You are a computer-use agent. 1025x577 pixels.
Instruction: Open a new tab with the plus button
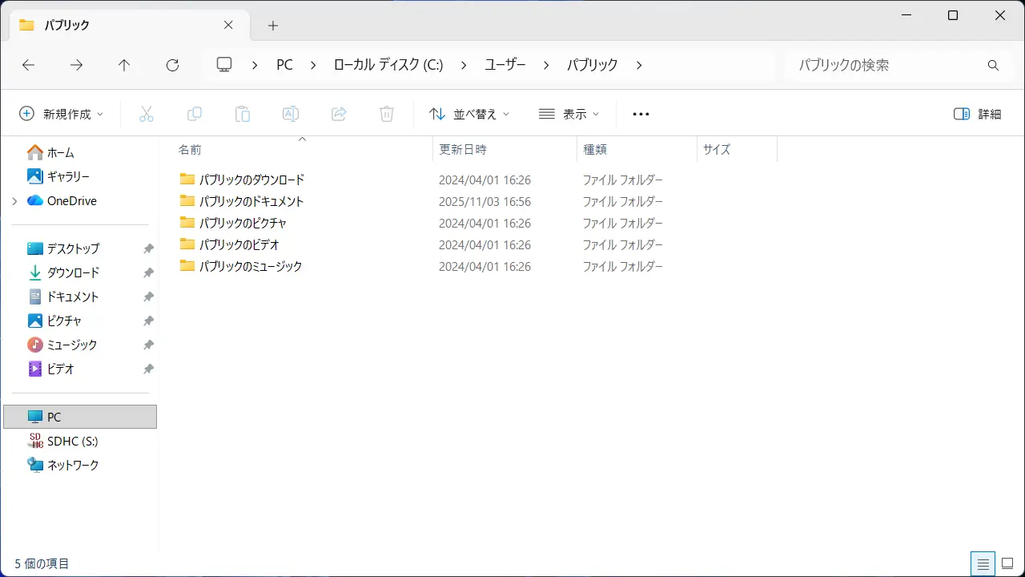(x=272, y=25)
